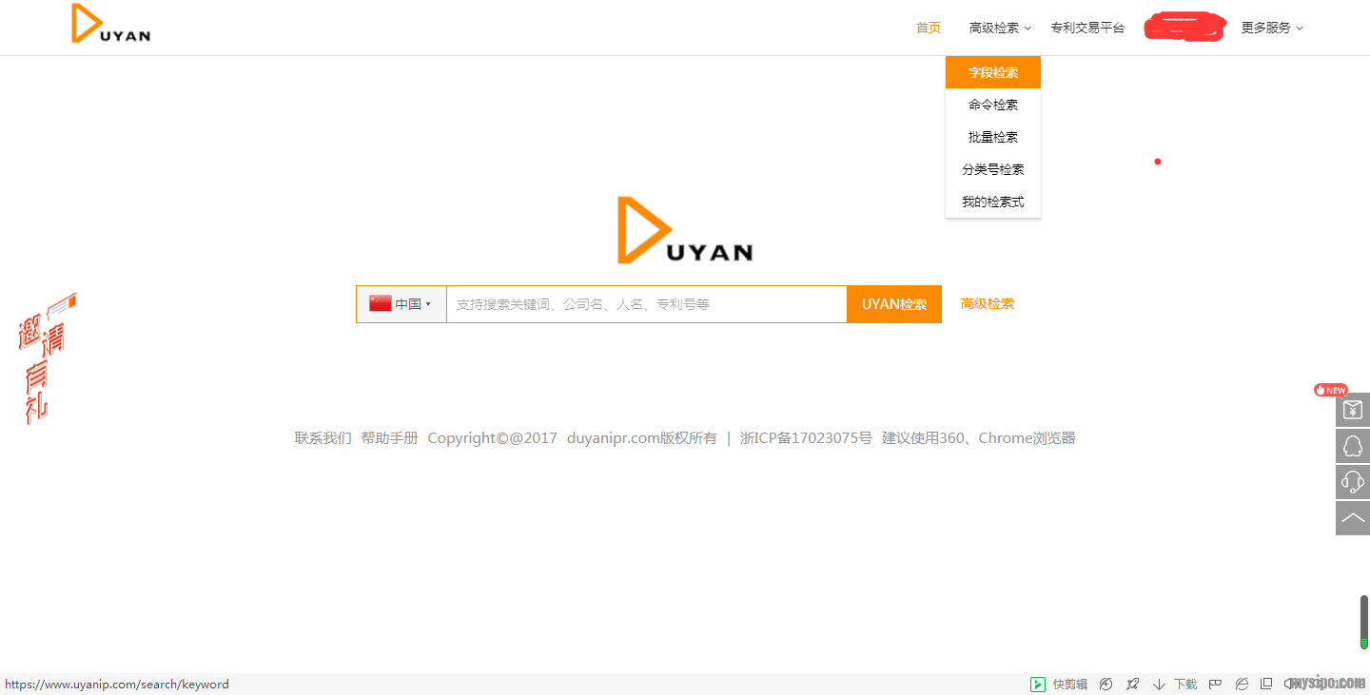Click the red envelope coupon icon
The height and width of the screenshot is (695, 1370).
1352,410
